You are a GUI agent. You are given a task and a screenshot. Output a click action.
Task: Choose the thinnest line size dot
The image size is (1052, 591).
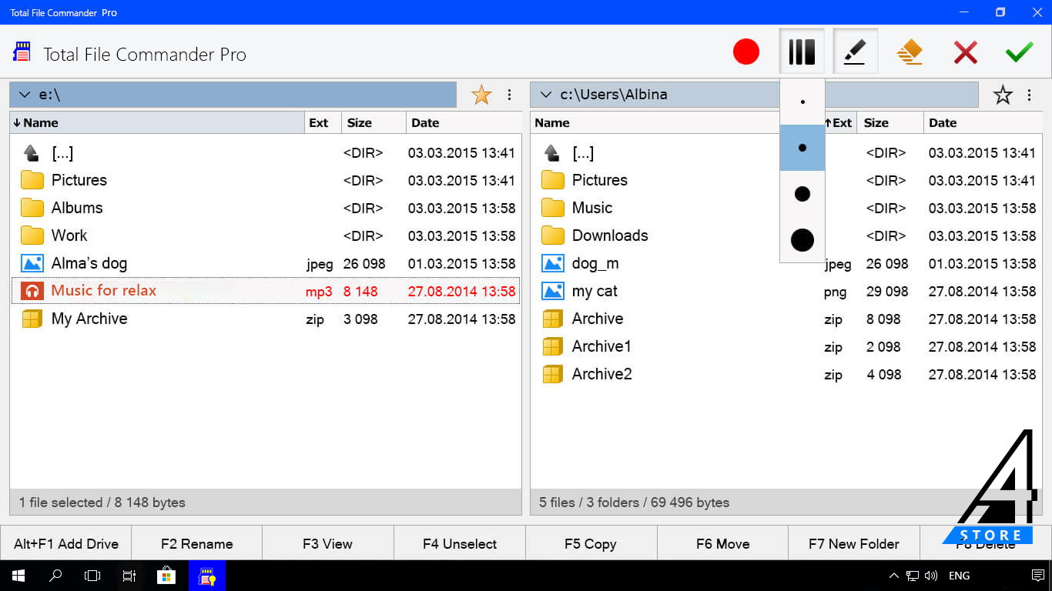click(x=802, y=102)
